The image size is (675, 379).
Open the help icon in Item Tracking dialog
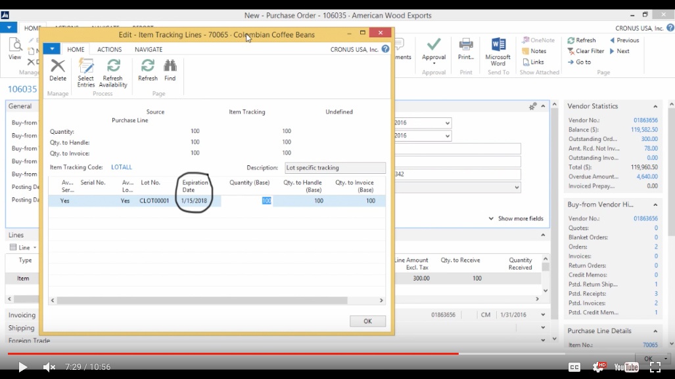(385, 49)
